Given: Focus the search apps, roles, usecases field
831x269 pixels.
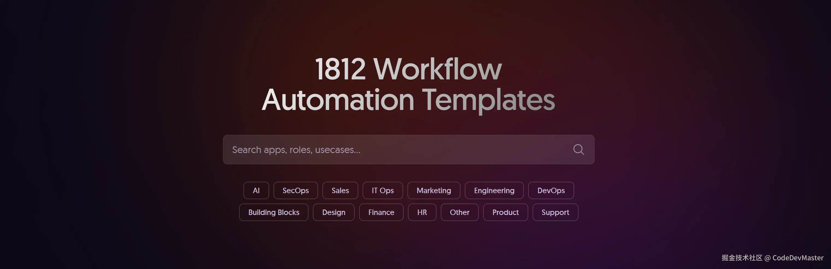Looking at the screenshot, I should 409,150.
